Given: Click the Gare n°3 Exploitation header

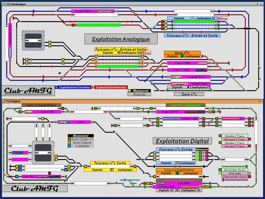Looking at the screenshot, I should [41, 105].
